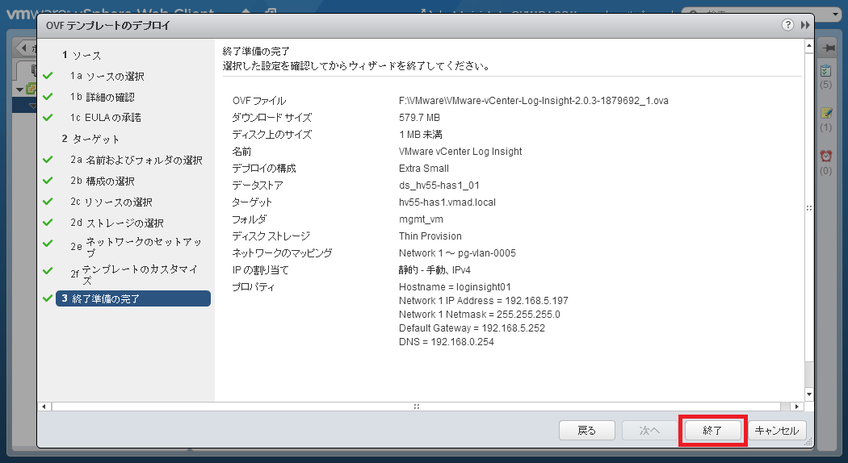Click the vertical scrollbar up arrow
The image size is (848, 463).
[809, 46]
